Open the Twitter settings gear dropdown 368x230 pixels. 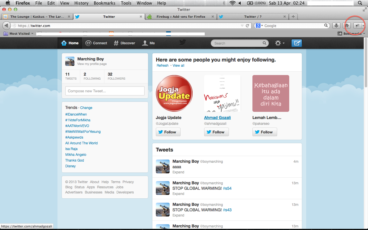280,43
